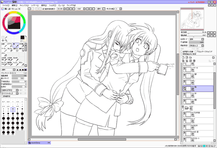Select the Pencil (鉛筆) tool

(4, 45)
